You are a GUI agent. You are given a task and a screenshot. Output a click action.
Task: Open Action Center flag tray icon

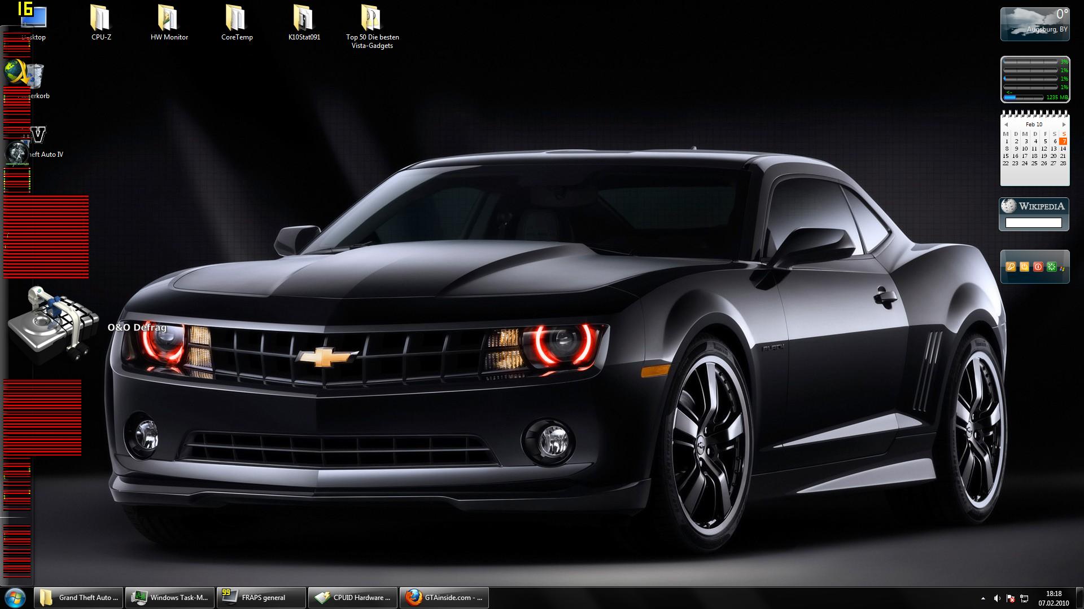click(x=1011, y=598)
